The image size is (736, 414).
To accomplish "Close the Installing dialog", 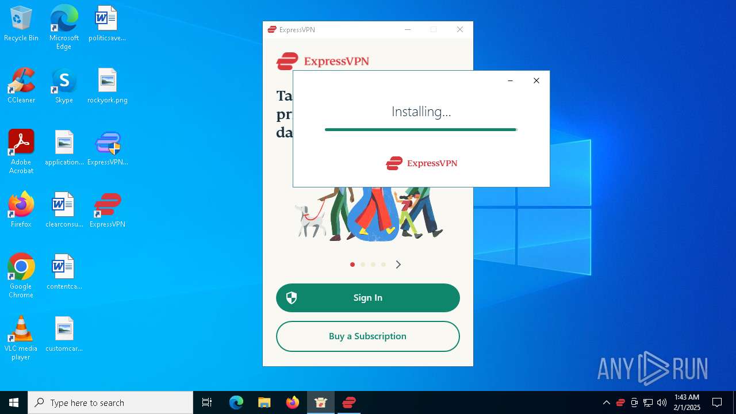I will pyautogui.click(x=536, y=80).
